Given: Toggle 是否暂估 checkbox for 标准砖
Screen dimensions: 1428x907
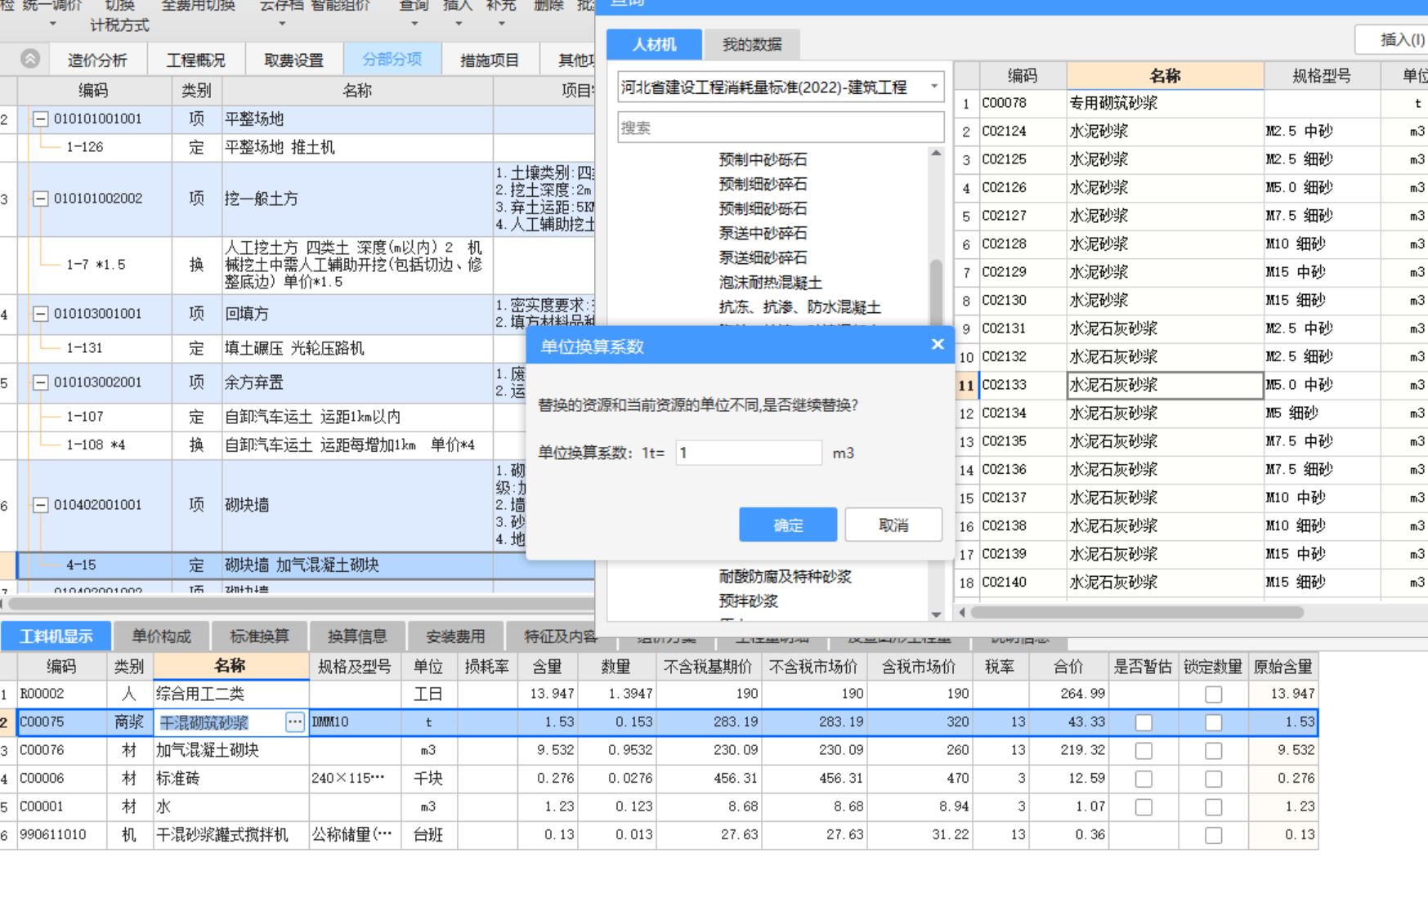Looking at the screenshot, I should click(1144, 779).
